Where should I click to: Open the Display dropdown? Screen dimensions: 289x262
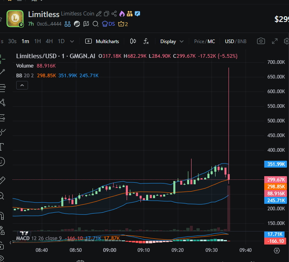pyautogui.click(x=172, y=41)
